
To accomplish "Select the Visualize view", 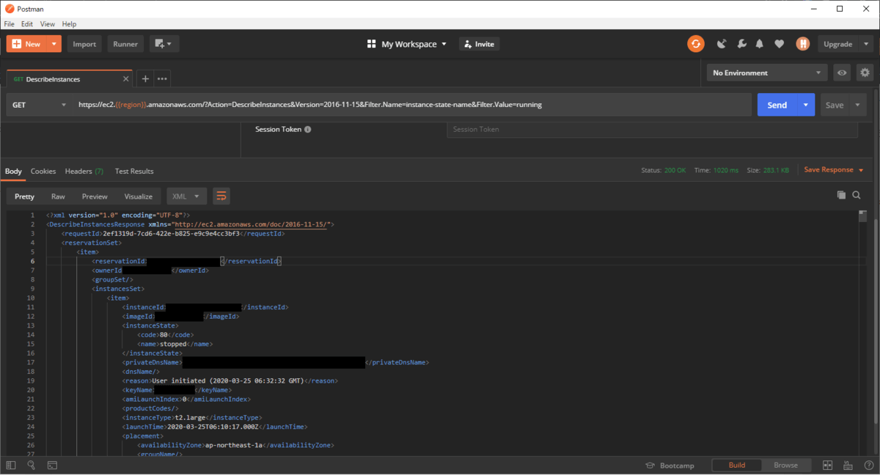I will point(139,196).
